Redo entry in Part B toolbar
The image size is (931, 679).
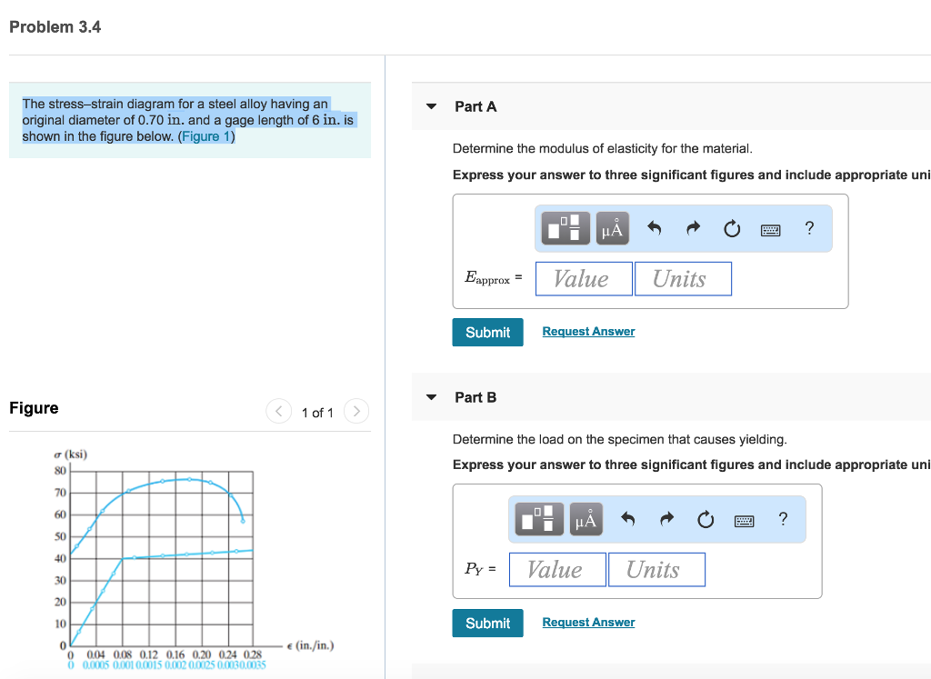click(x=666, y=519)
